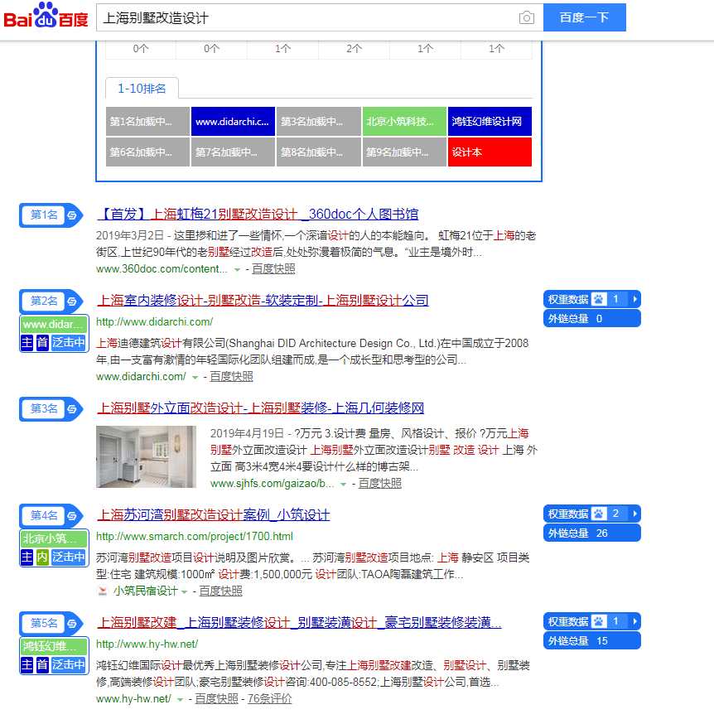Expand the arrow next to www.didarchi.com/
This screenshot has width=714, height=719.
click(x=195, y=378)
